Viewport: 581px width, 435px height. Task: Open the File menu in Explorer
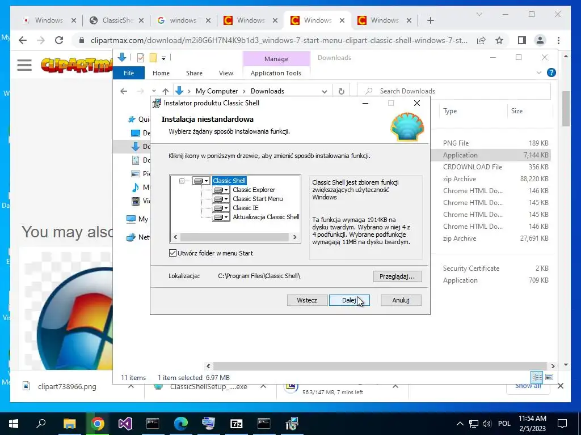pos(129,73)
